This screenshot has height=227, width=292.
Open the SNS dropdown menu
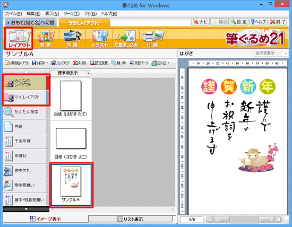160,63
